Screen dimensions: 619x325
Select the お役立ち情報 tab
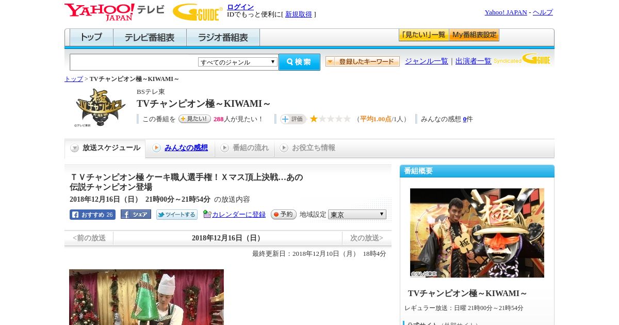pyautogui.click(x=307, y=148)
